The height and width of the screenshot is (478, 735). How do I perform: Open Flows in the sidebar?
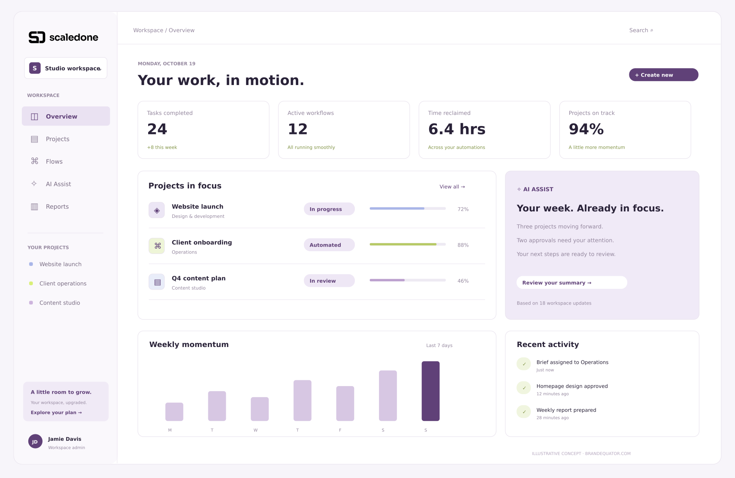(x=66, y=161)
